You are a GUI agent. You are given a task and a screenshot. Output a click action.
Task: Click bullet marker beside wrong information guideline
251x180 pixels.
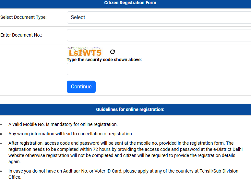tap(1, 134)
